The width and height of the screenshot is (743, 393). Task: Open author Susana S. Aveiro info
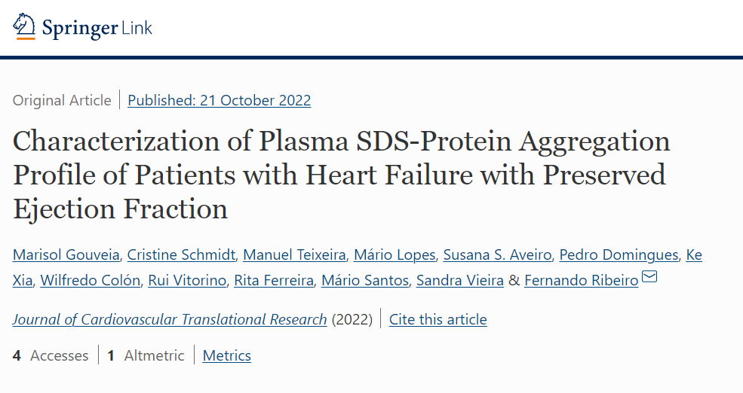497,255
